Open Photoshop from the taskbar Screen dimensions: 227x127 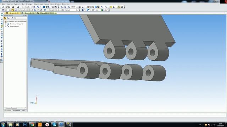(x=25, y=125)
